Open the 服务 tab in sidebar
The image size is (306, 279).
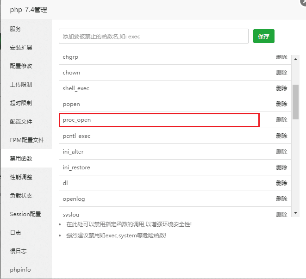[x=16, y=29]
